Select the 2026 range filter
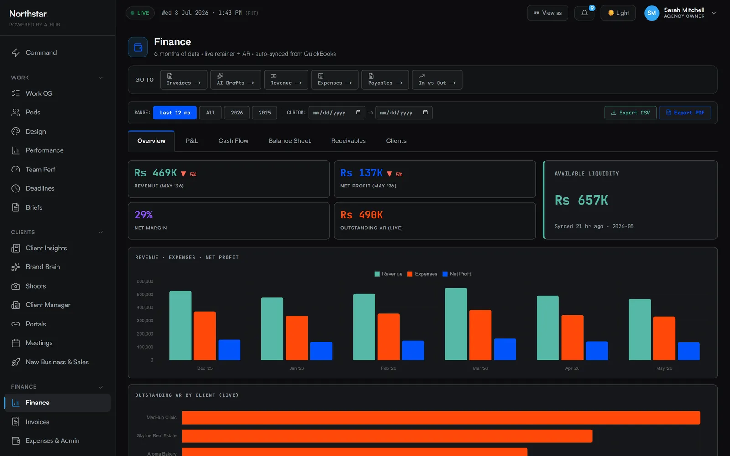The image size is (730, 456). (237, 113)
